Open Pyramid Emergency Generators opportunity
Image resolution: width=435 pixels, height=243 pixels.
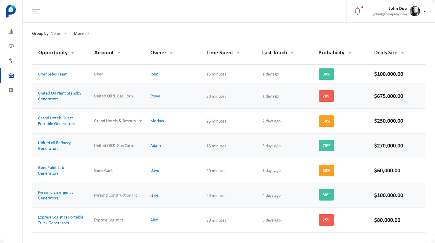point(56,195)
